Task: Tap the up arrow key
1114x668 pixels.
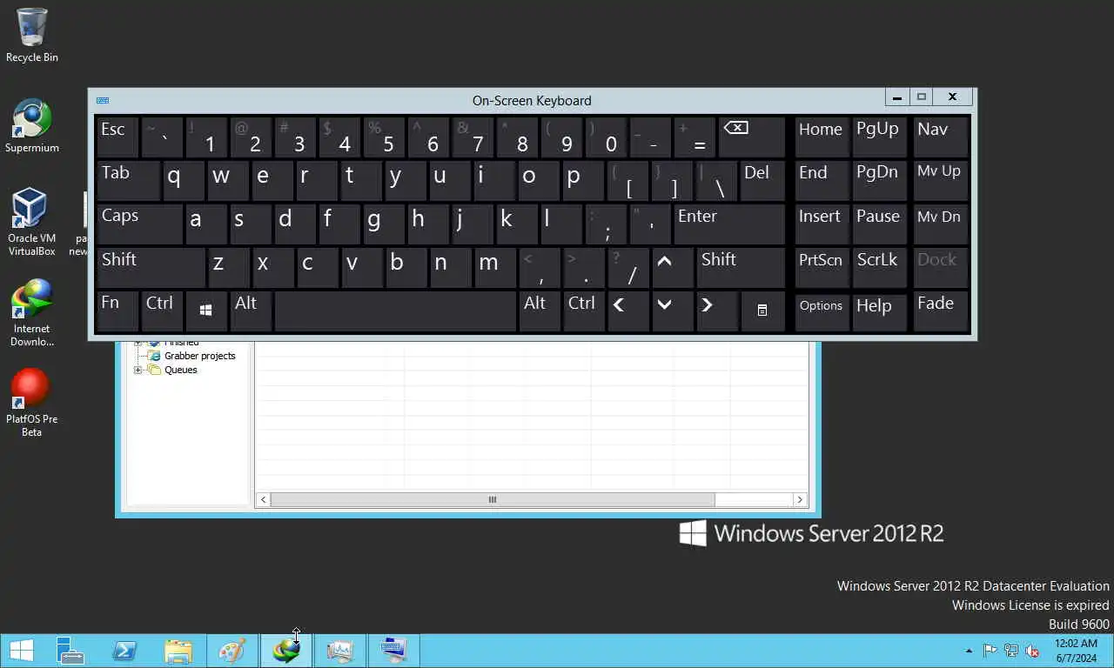Action: pyautogui.click(x=673, y=268)
